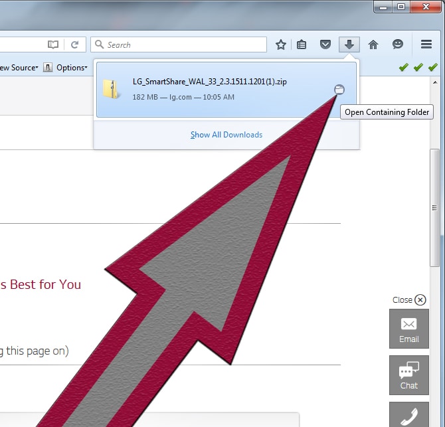The width and height of the screenshot is (445, 427).
Task: Click the vertical scrollbar thumb
Action: coord(434,208)
